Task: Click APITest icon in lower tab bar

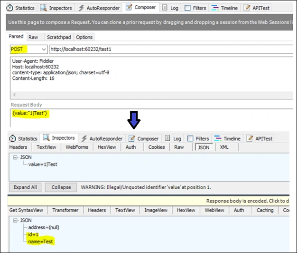Action: click(x=250, y=138)
